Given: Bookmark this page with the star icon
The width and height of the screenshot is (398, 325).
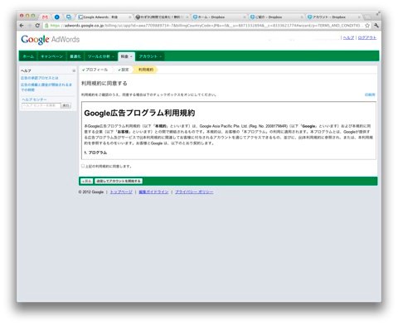Looking at the screenshot, I should coord(367,26).
